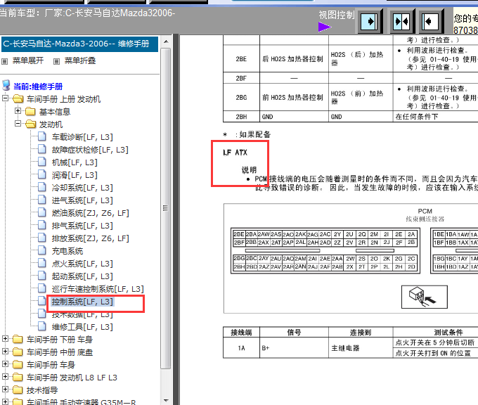The width and height of the screenshot is (478, 405).
Task: Open 故障症状检修[LF, L3] section
Action: (90, 150)
